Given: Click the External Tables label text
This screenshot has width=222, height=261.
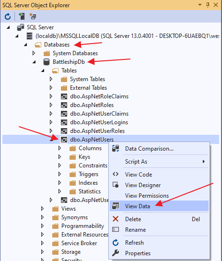Looking at the screenshot, I should (x=89, y=88).
